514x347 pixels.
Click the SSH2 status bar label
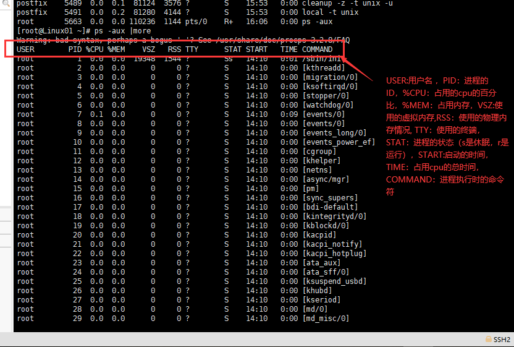[502, 340]
